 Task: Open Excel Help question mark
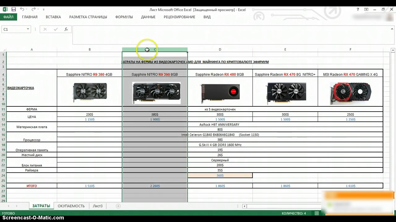(358, 10)
